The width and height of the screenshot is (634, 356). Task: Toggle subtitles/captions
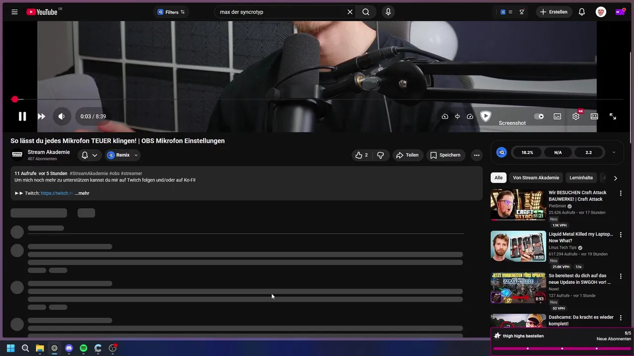557,116
